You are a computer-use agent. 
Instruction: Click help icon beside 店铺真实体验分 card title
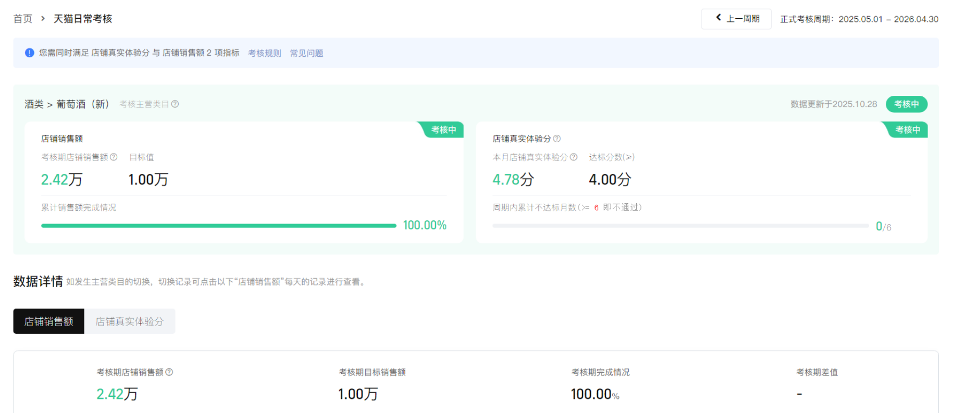(x=557, y=139)
